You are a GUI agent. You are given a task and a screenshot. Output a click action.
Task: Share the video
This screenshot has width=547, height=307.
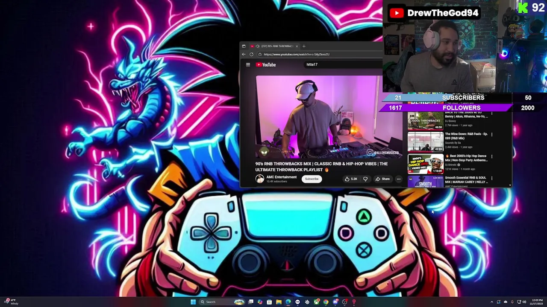point(382,179)
